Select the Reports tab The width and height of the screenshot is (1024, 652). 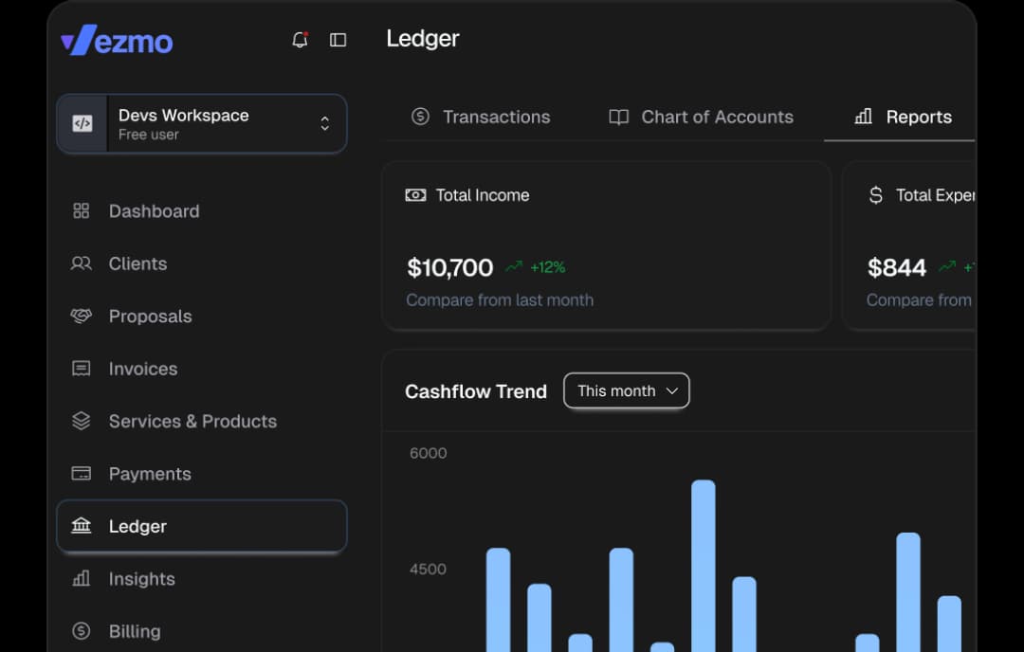click(904, 117)
